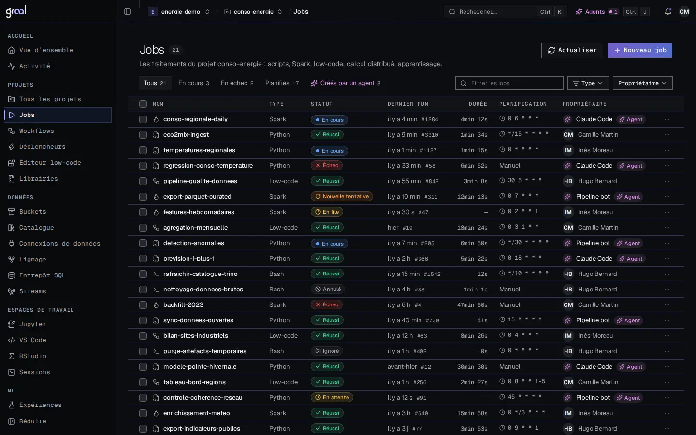Click the Rechercher search box

pos(506,12)
